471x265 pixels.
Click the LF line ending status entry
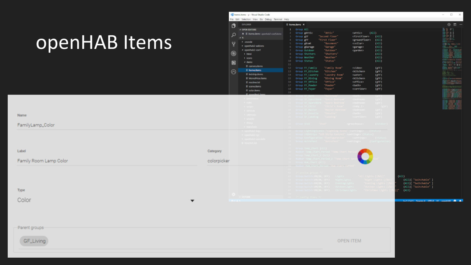[438, 201]
